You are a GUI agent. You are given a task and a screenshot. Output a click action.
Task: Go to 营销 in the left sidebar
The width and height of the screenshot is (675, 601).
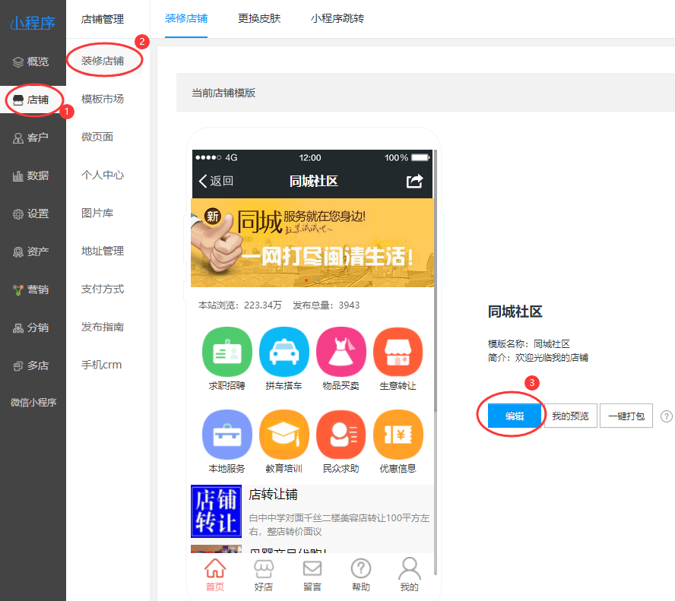click(x=33, y=289)
